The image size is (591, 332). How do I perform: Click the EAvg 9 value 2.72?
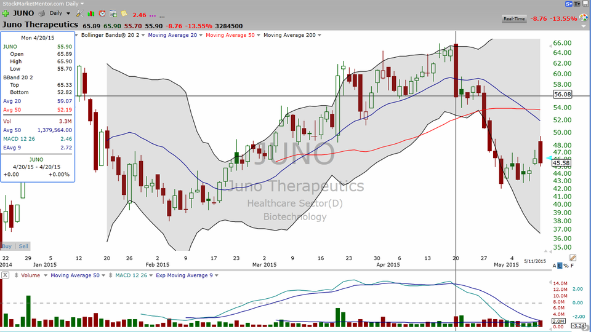[x=66, y=147]
